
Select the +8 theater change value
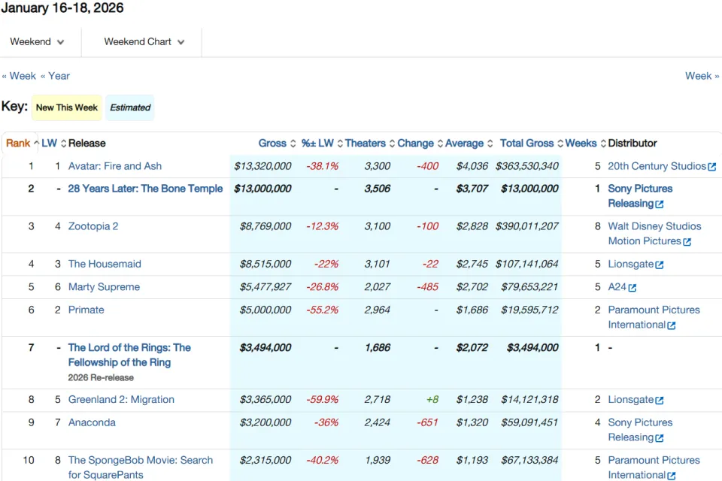432,400
